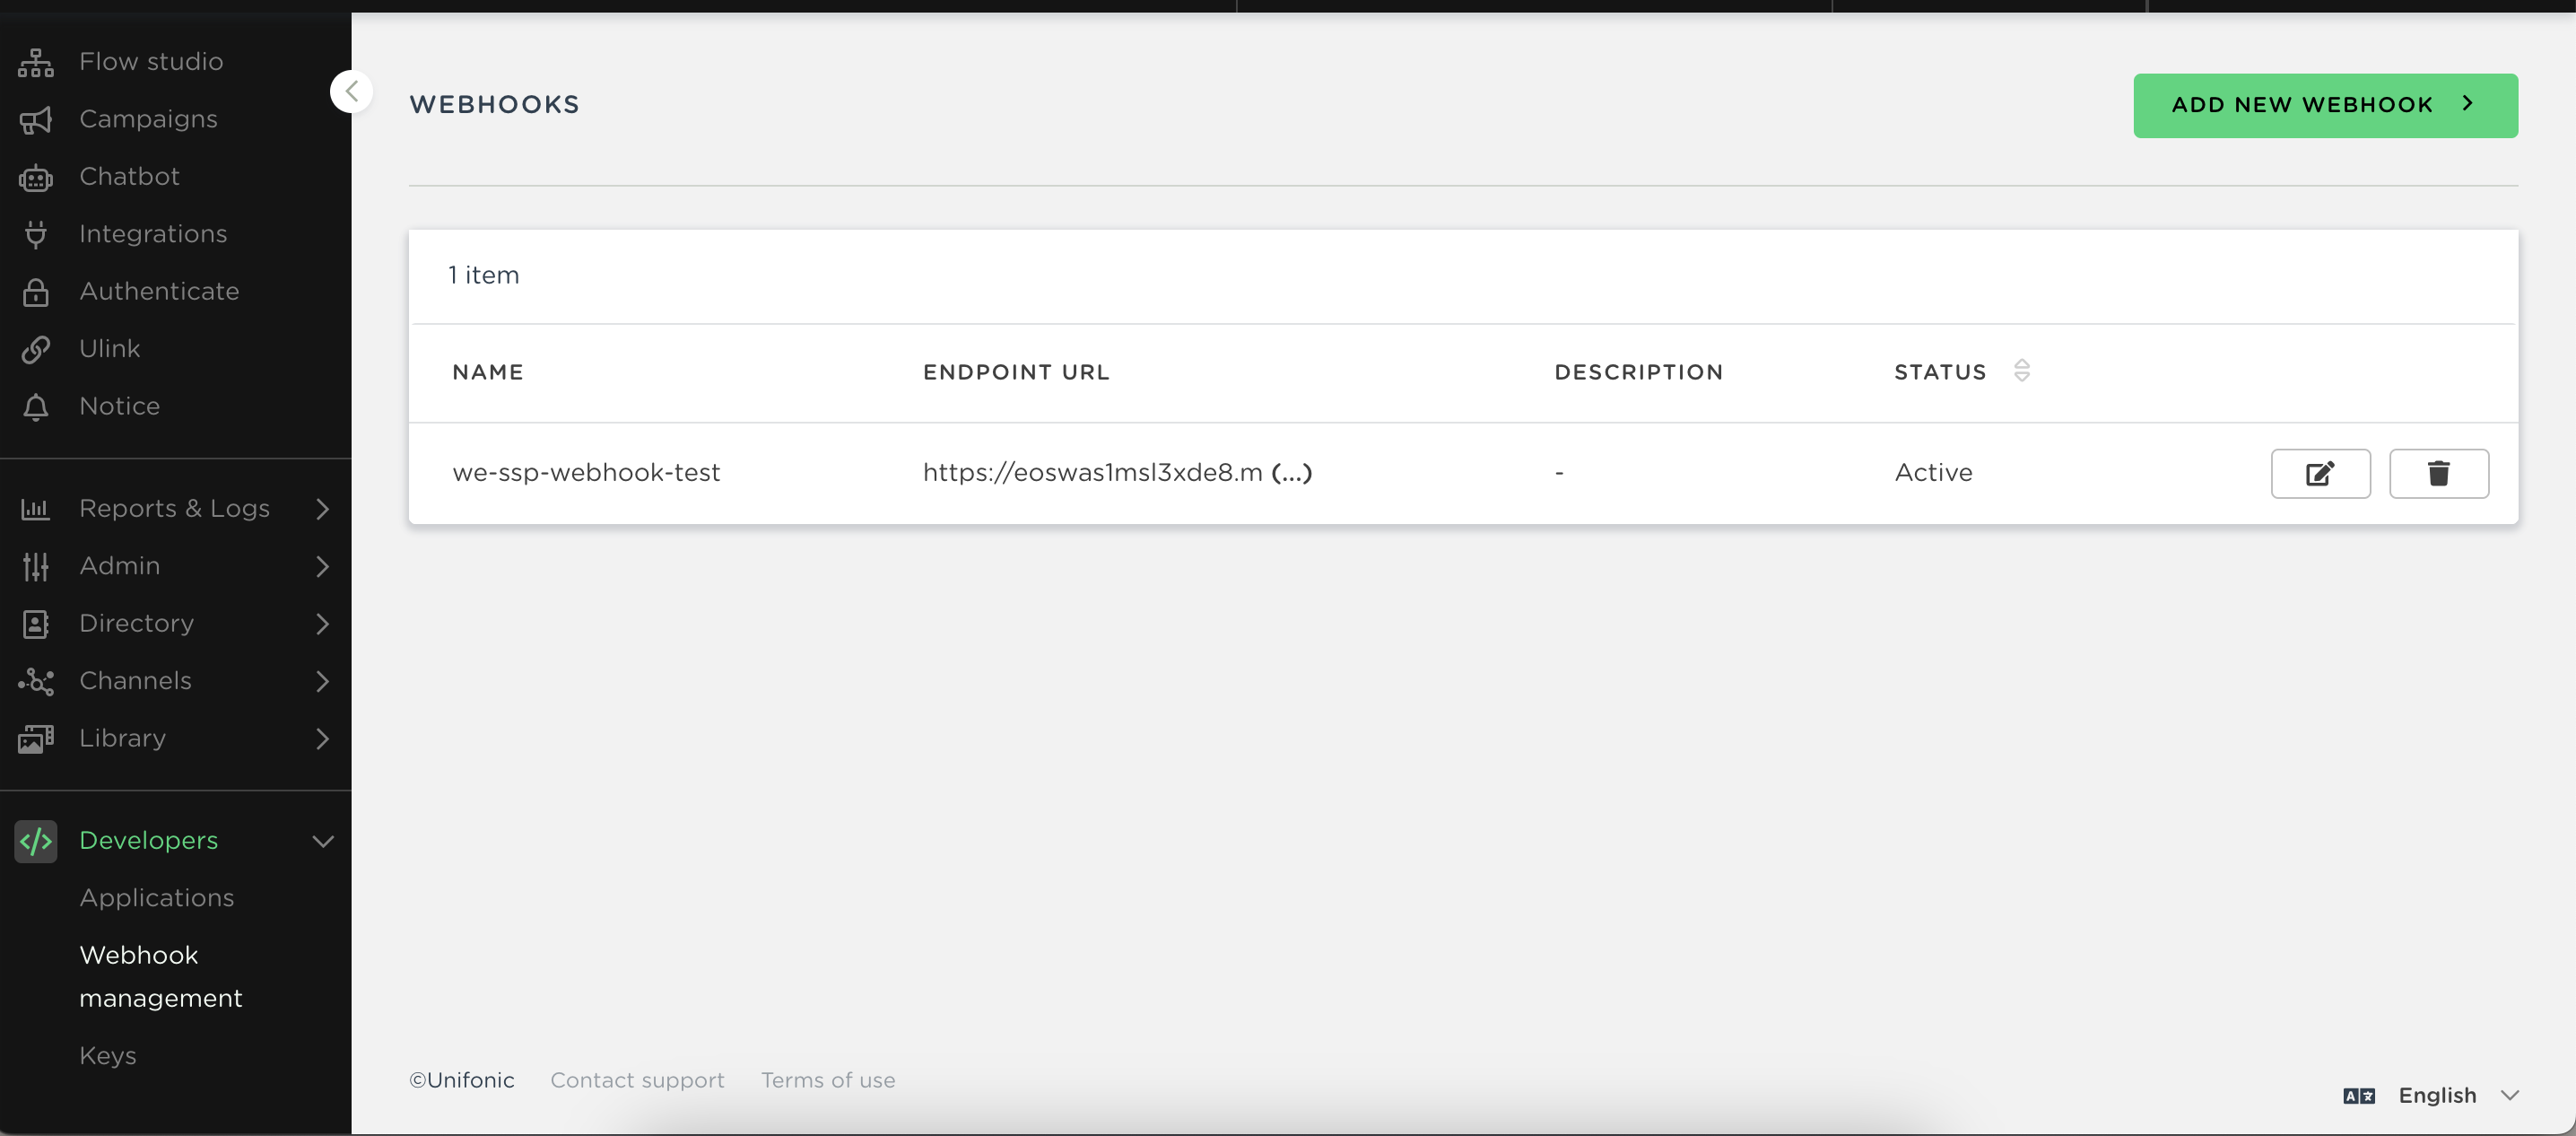This screenshot has height=1136, width=2576.
Task: Sort table by Status column
Action: pyautogui.click(x=2021, y=371)
